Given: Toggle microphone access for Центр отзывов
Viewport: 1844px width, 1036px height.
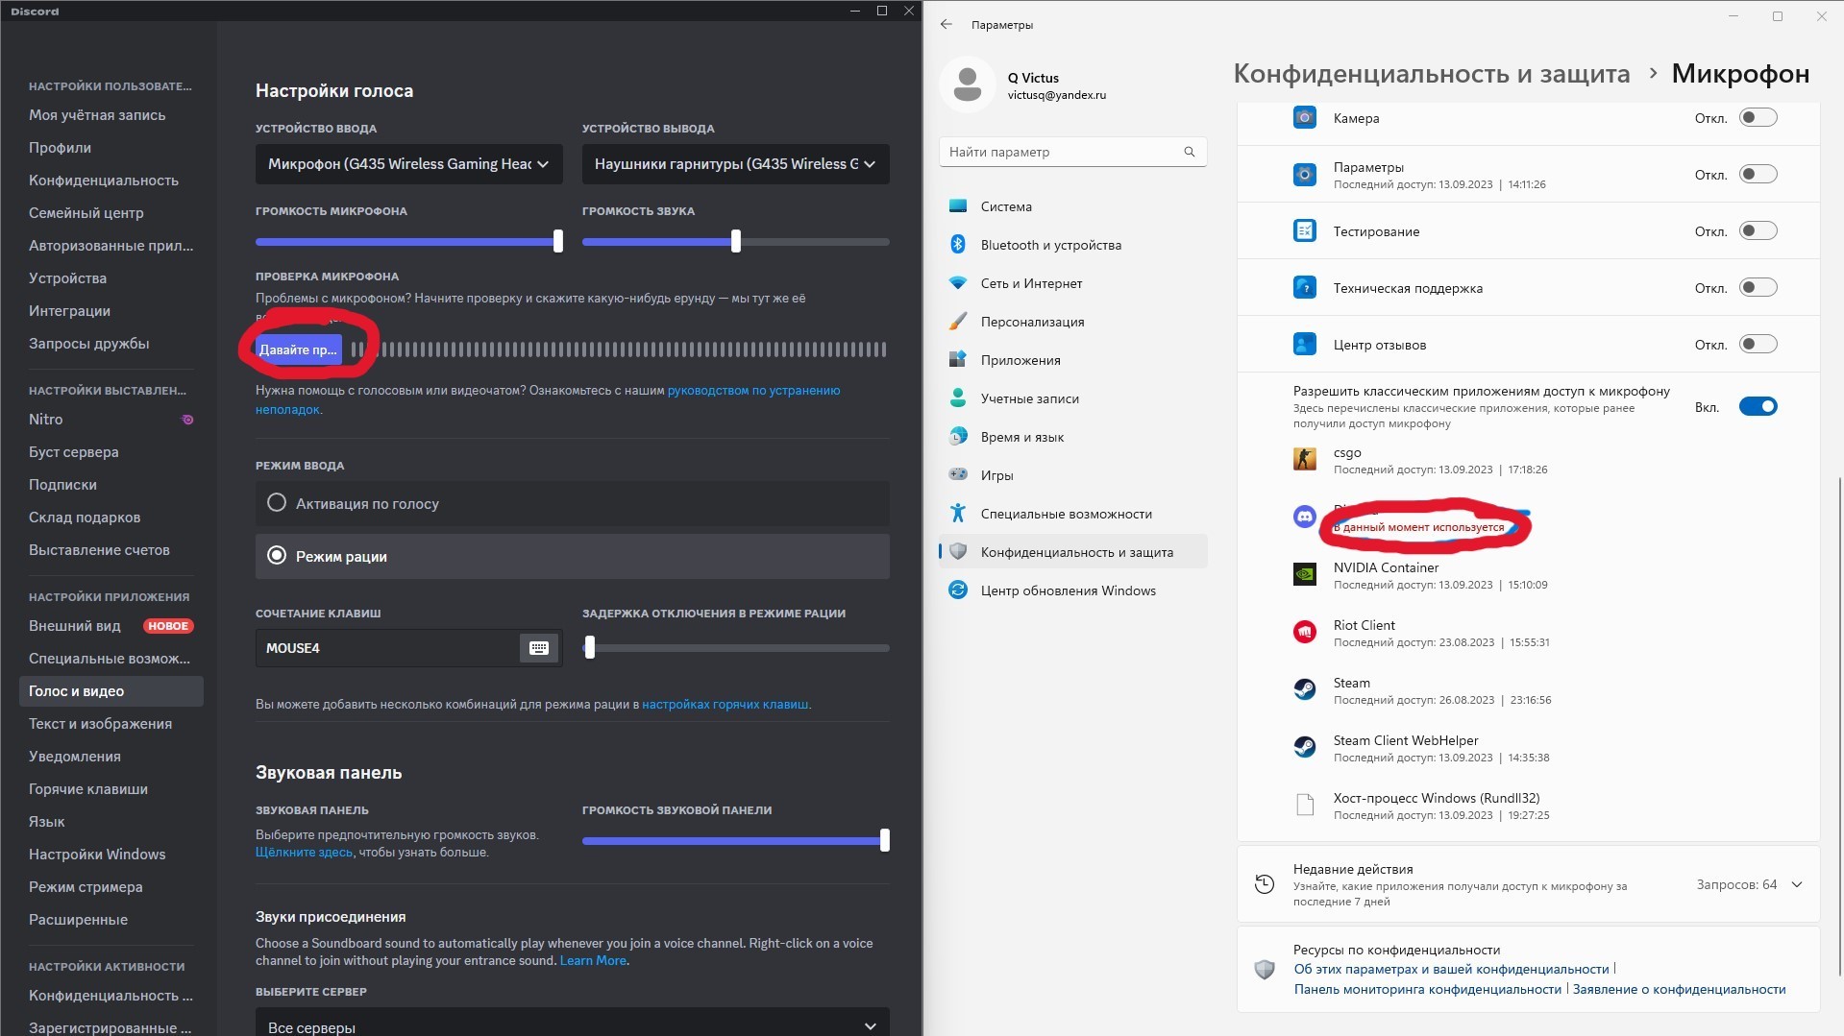Looking at the screenshot, I should (1758, 345).
